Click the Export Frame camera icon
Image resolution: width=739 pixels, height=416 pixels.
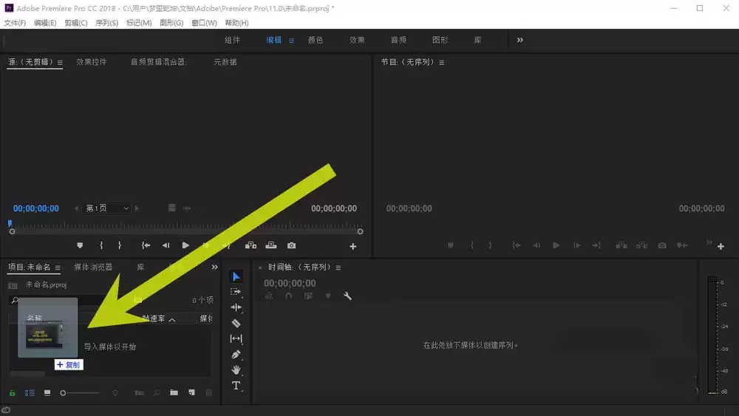(291, 245)
